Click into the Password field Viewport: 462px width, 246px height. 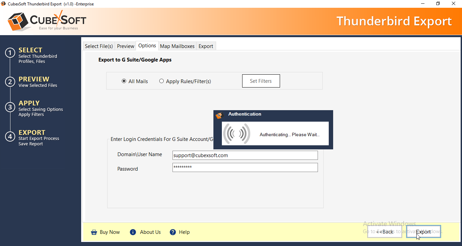pyautogui.click(x=245, y=168)
